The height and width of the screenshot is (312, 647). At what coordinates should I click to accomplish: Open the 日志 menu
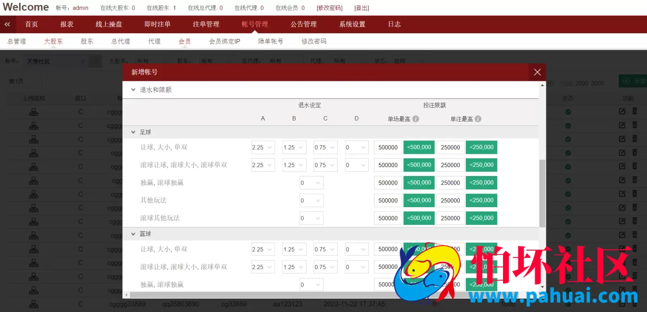(394, 24)
